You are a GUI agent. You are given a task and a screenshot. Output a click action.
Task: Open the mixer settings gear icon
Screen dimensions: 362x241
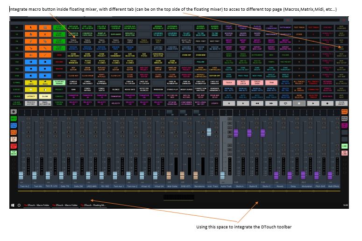pos(14,112)
